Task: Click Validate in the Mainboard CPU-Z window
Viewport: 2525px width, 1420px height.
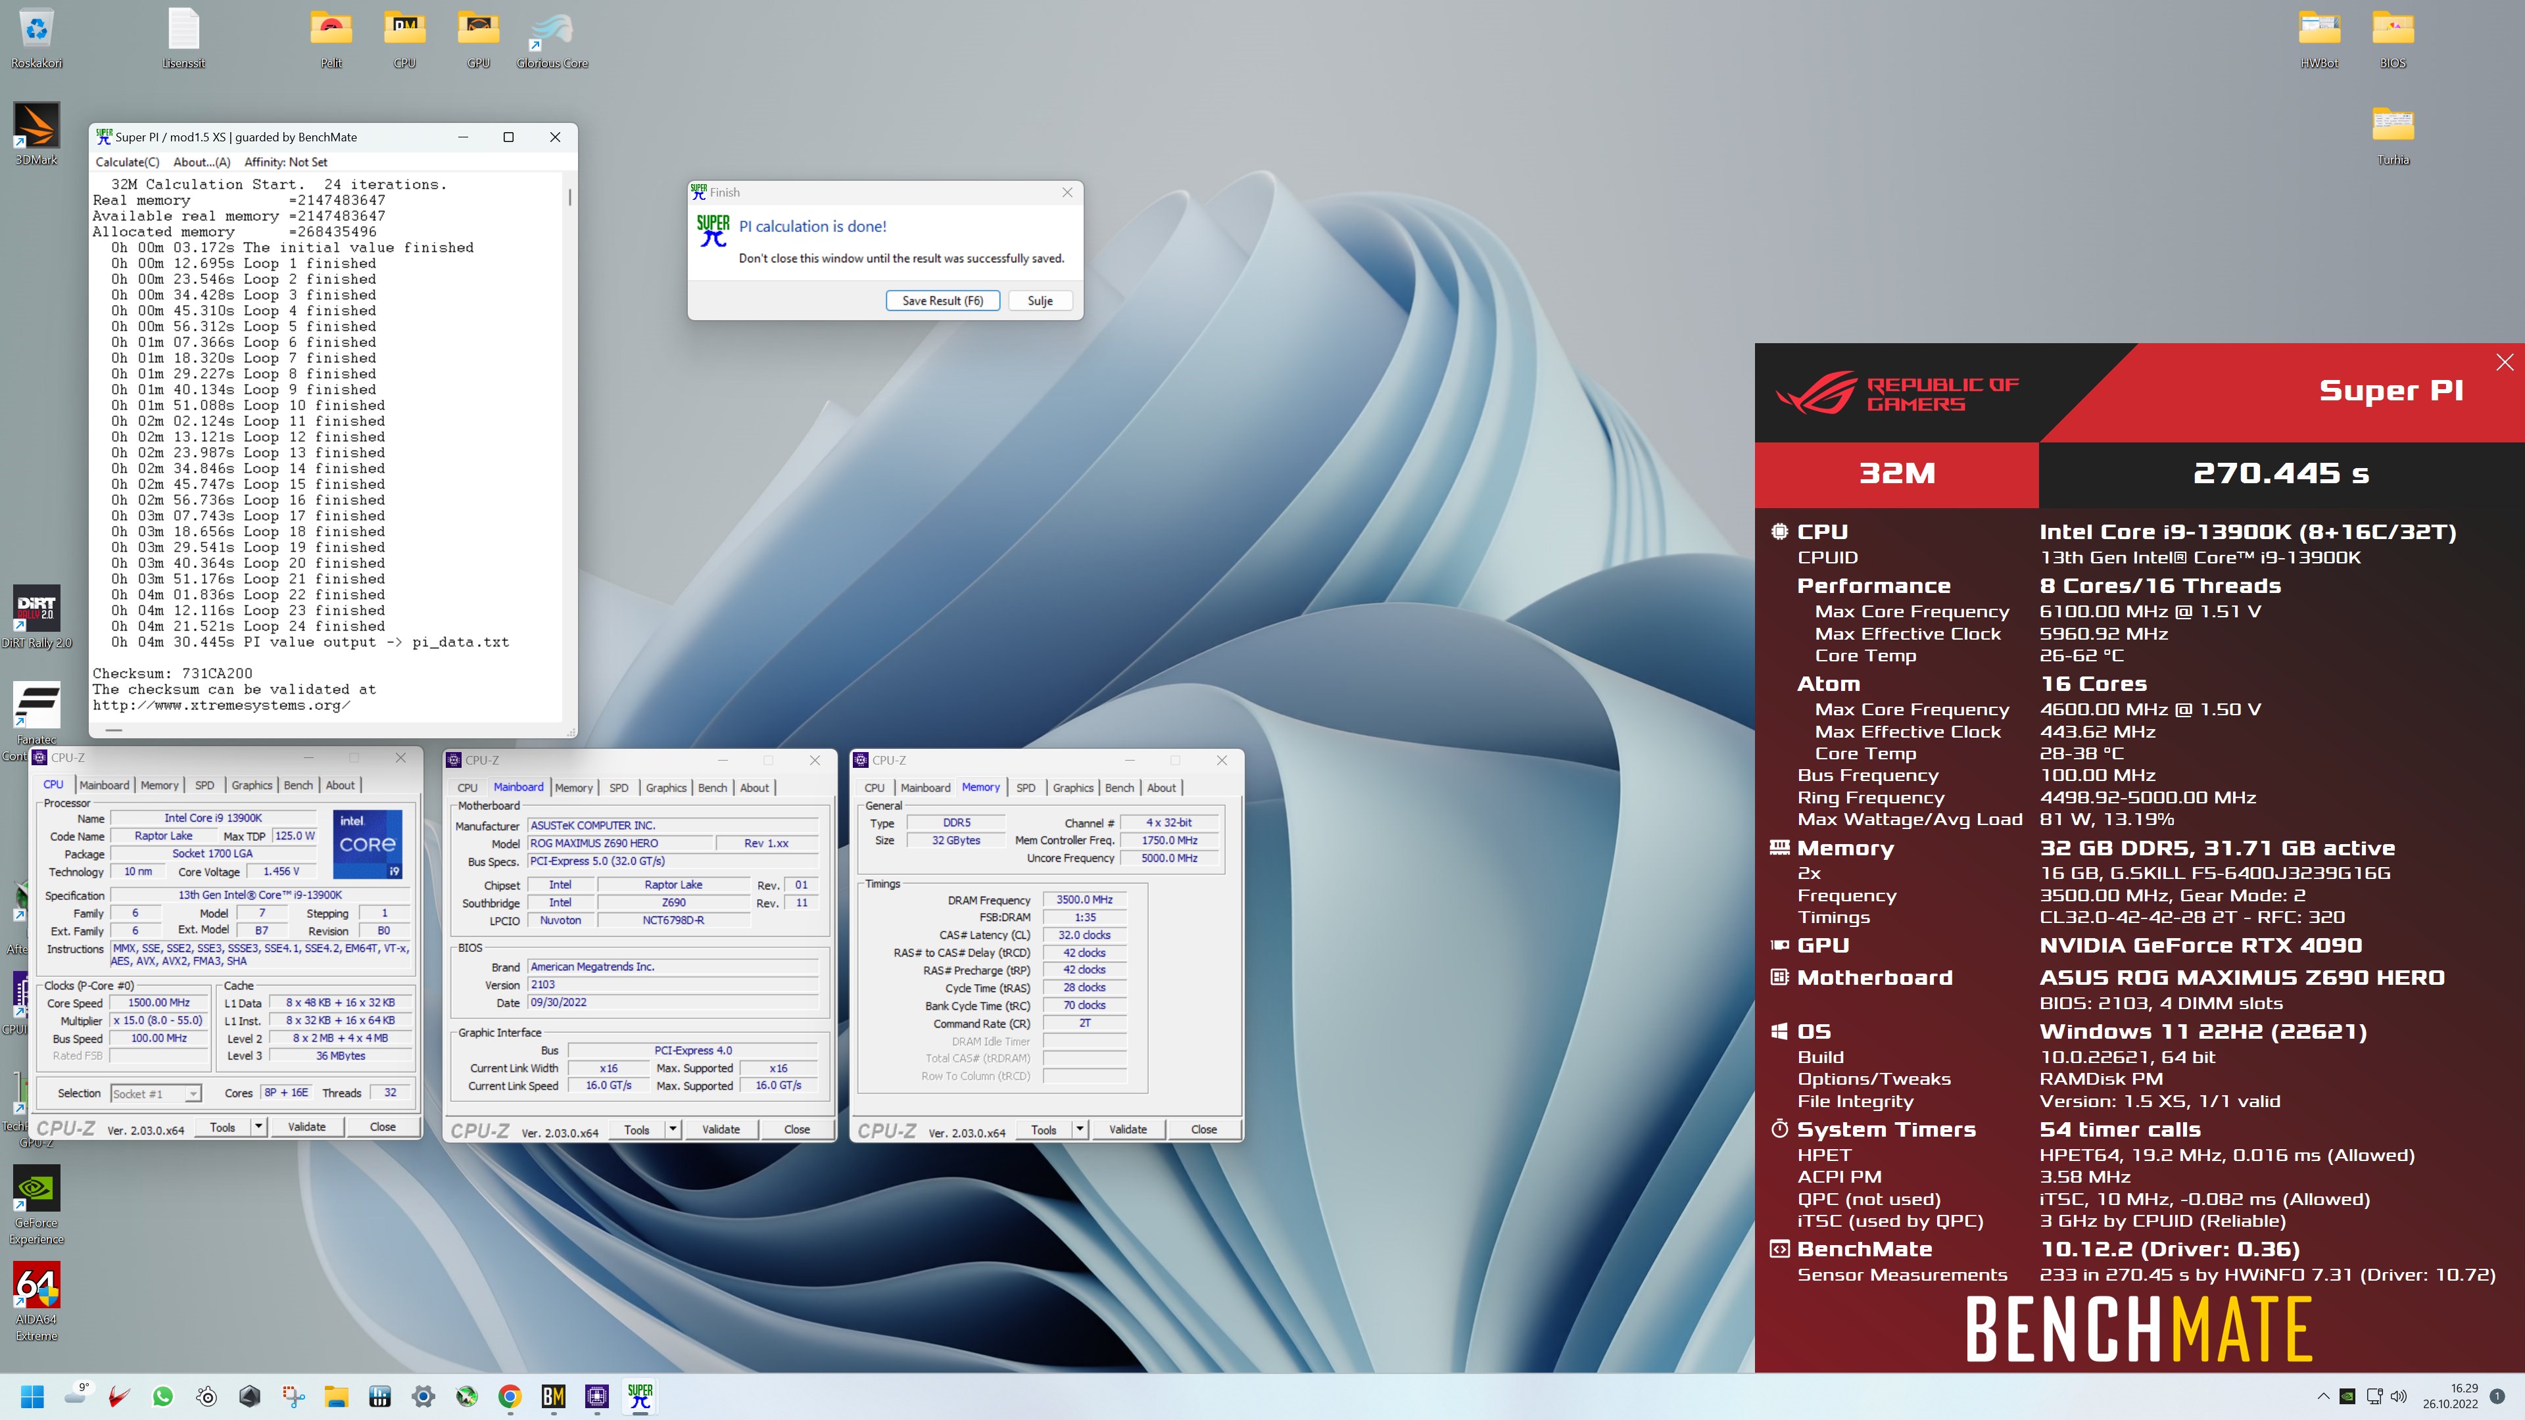Action: (x=721, y=1129)
